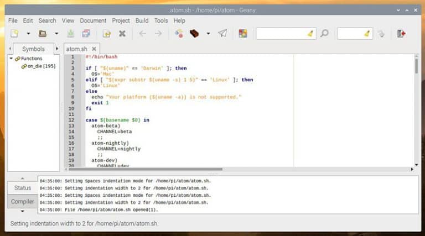Create a new file with toolbar icon
The width and height of the screenshot is (425, 236).
[14, 34]
